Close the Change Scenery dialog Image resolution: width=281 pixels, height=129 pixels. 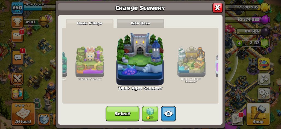tap(217, 8)
